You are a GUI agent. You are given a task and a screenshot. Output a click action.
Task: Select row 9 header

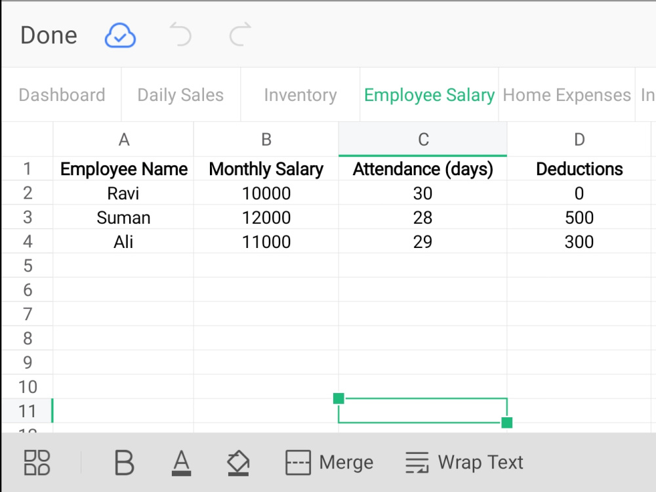[x=27, y=363]
